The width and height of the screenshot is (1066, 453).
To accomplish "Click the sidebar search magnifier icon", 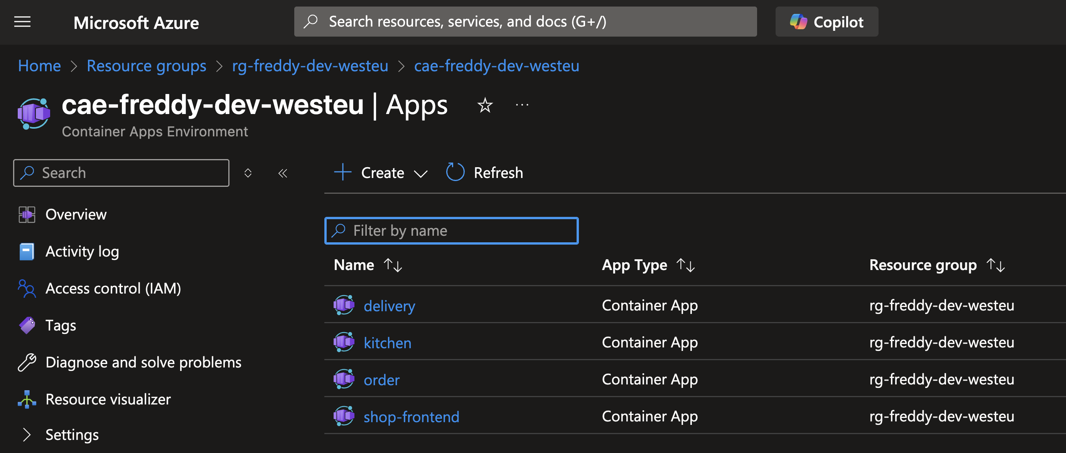I will point(28,173).
